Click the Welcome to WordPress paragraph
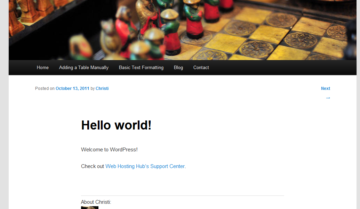 109,150
